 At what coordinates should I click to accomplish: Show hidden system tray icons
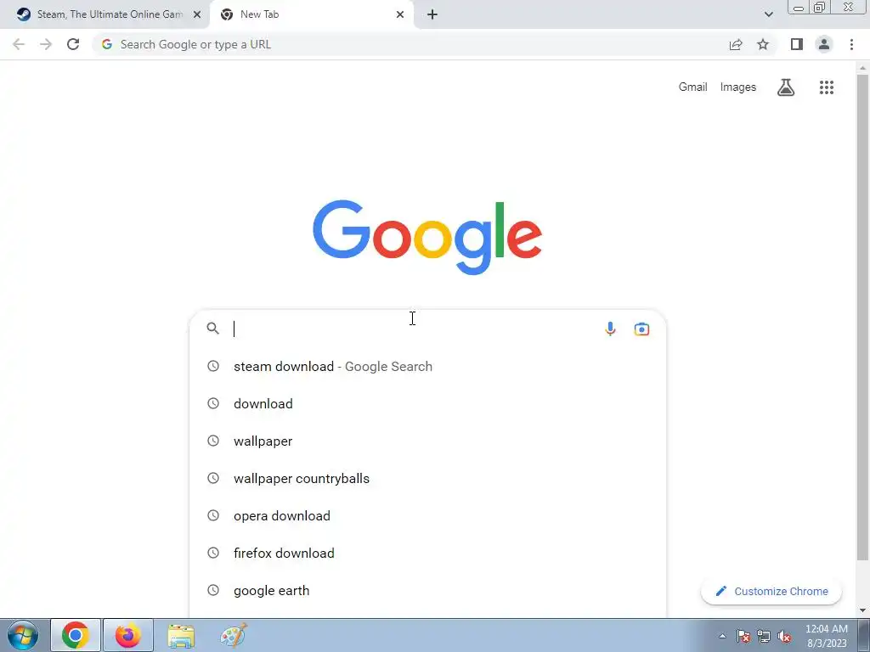coord(722,636)
